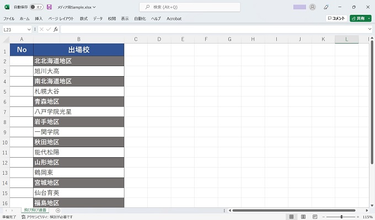This screenshot has height=220, width=375.
Task: Click the pen/coming soon icon
Action: click(326, 7)
